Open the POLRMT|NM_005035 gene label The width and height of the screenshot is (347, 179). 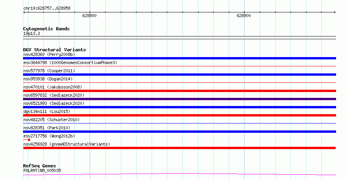tap(42, 170)
